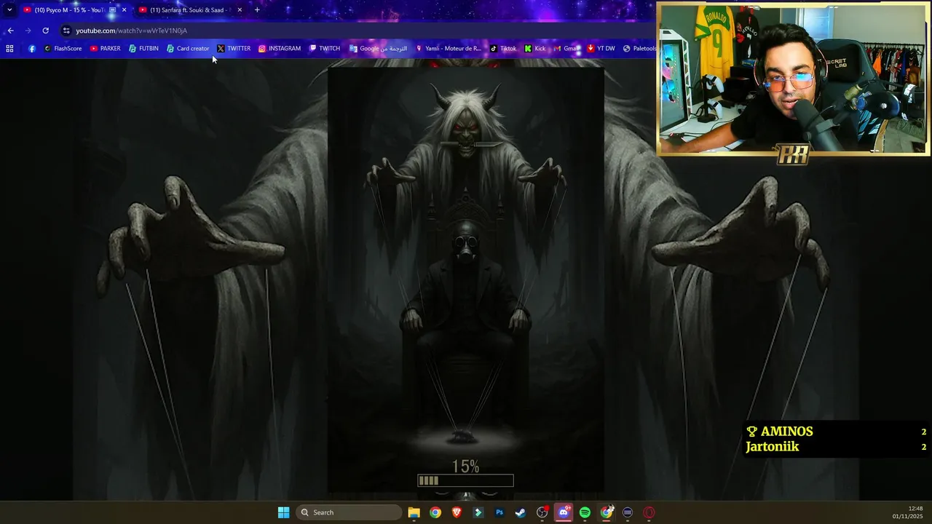Image resolution: width=932 pixels, height=524 pixels.
Task: Open the FUTBIN bookmark
Action: pyautogui.click(x=143, y=49)
